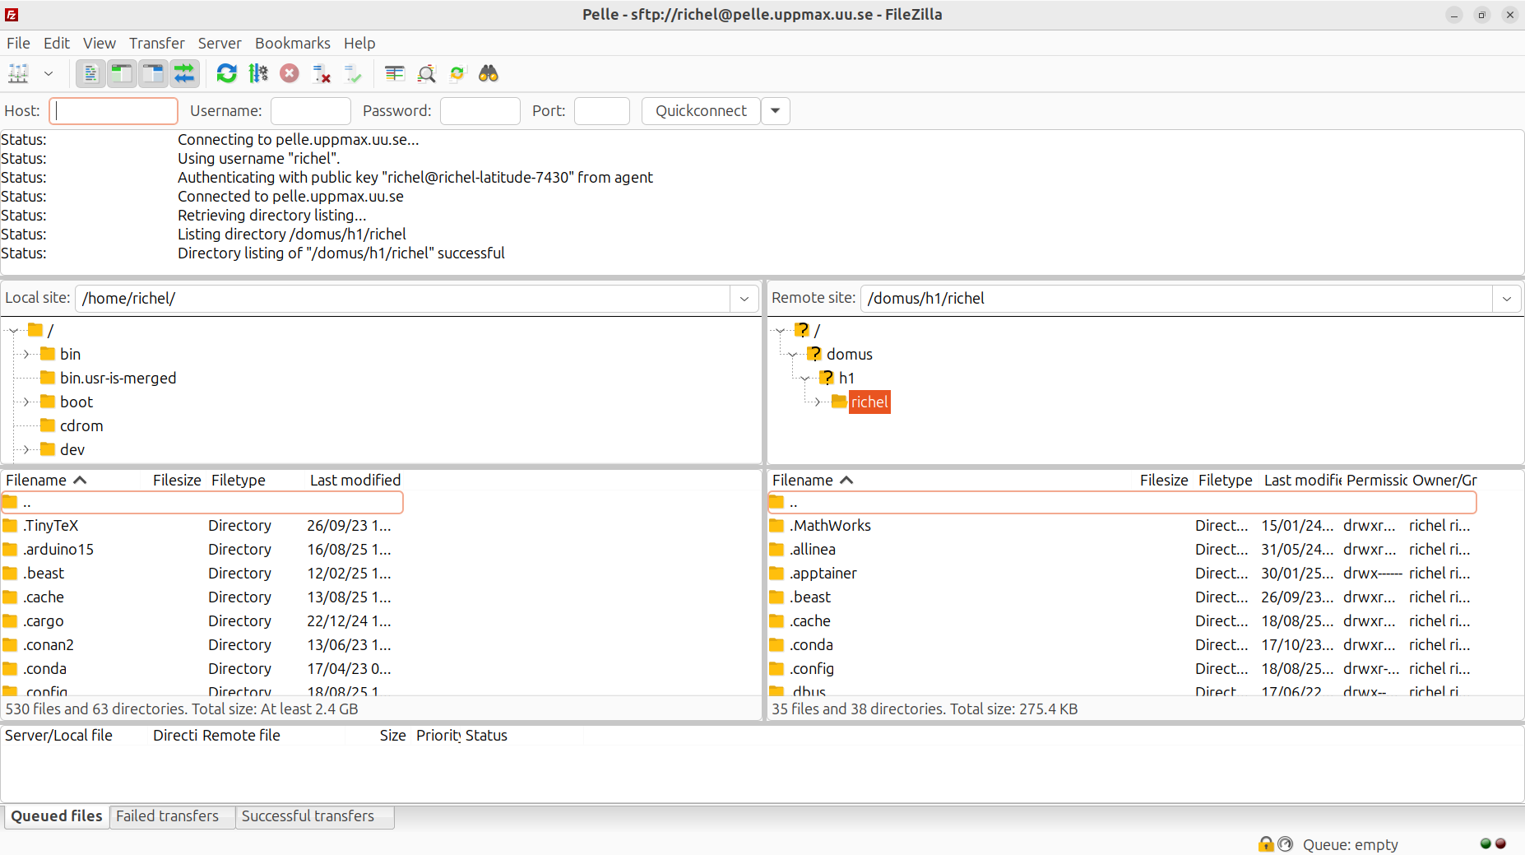This screenshot has width=1525, height=855.
Task: Reconnect to the last used server
Action: click(352, 73)
